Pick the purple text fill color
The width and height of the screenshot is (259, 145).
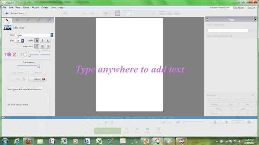(9, 54)
